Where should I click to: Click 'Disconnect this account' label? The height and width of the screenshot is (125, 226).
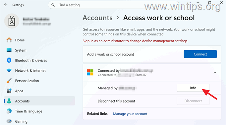(x=116, y=101)
